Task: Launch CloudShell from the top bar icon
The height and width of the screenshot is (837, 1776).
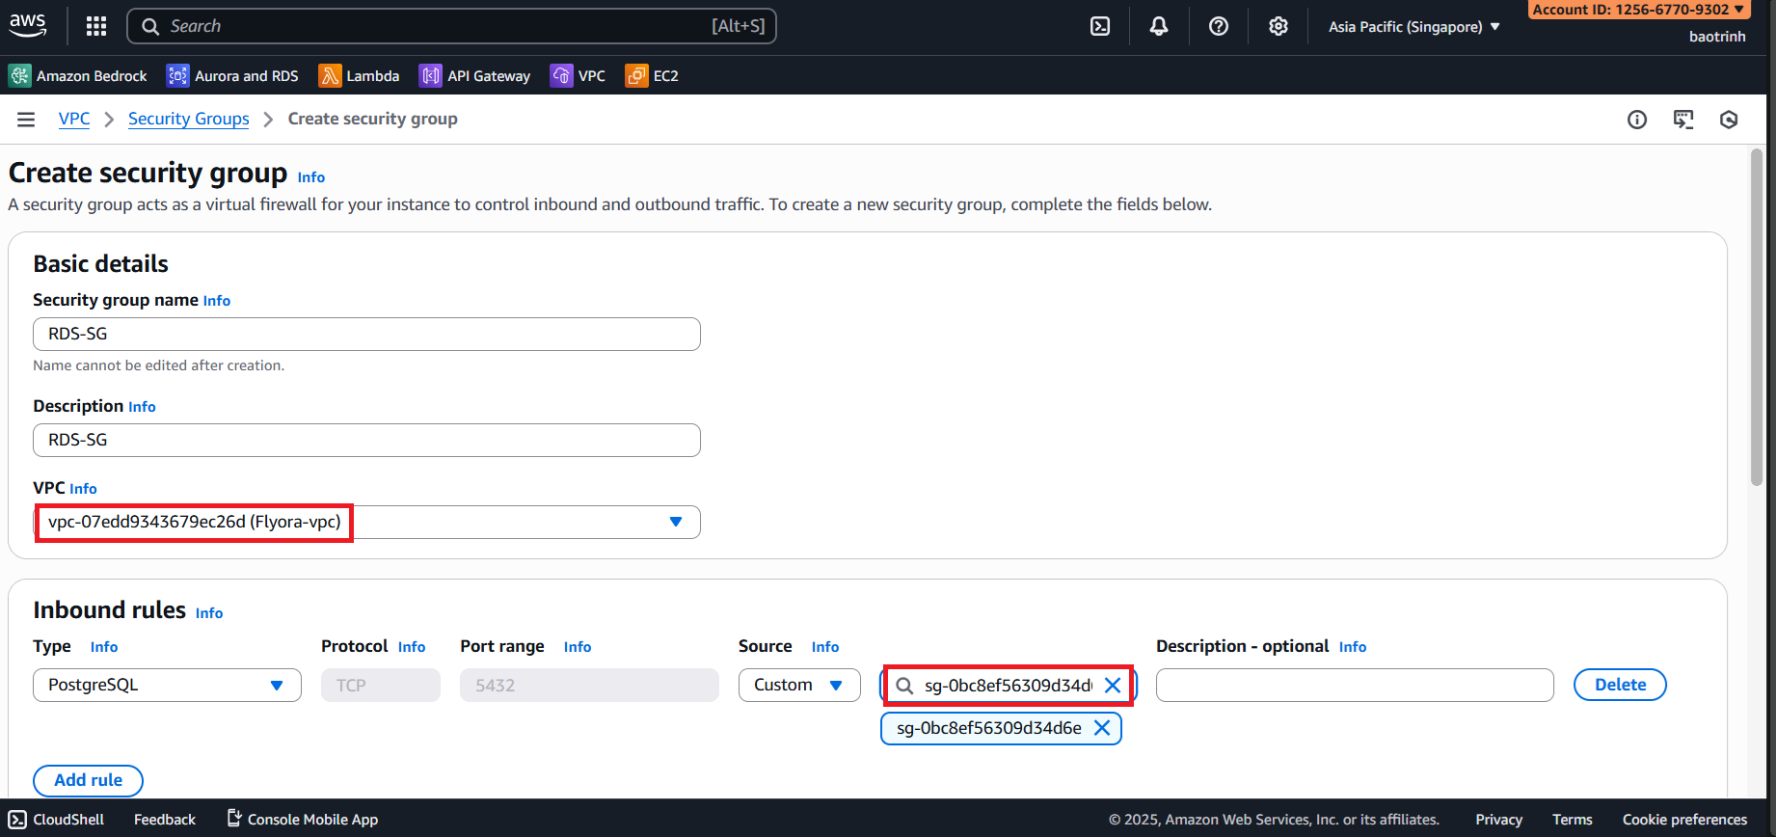Action: coord(1100,26)
